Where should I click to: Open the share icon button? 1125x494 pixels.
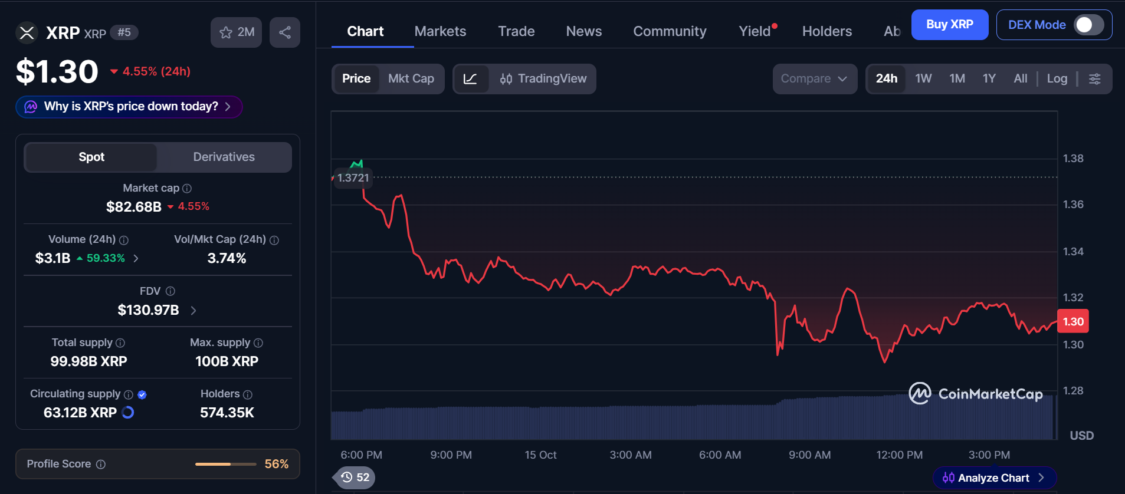[x=285, y=32]
